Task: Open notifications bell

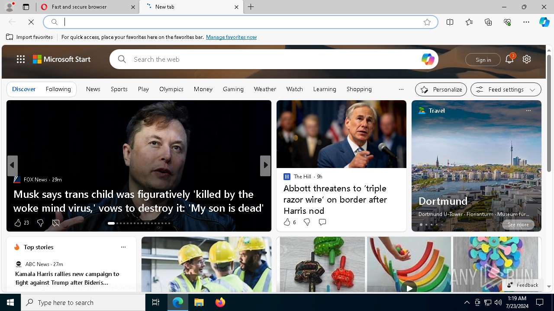Action: (509, 59)
